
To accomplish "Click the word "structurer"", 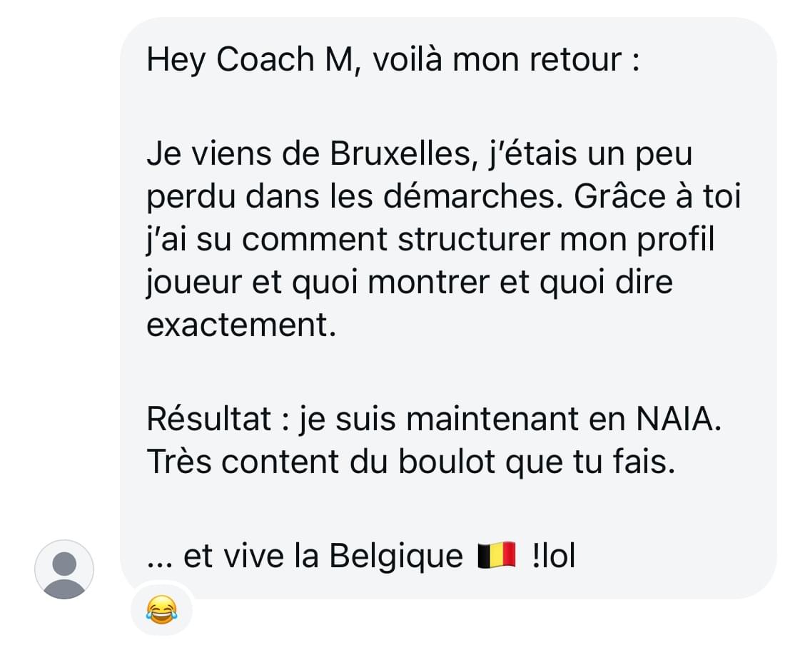I will coord(474,240).
